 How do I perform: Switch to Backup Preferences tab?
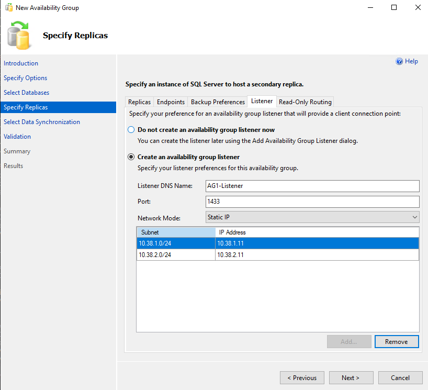(218, 102)
